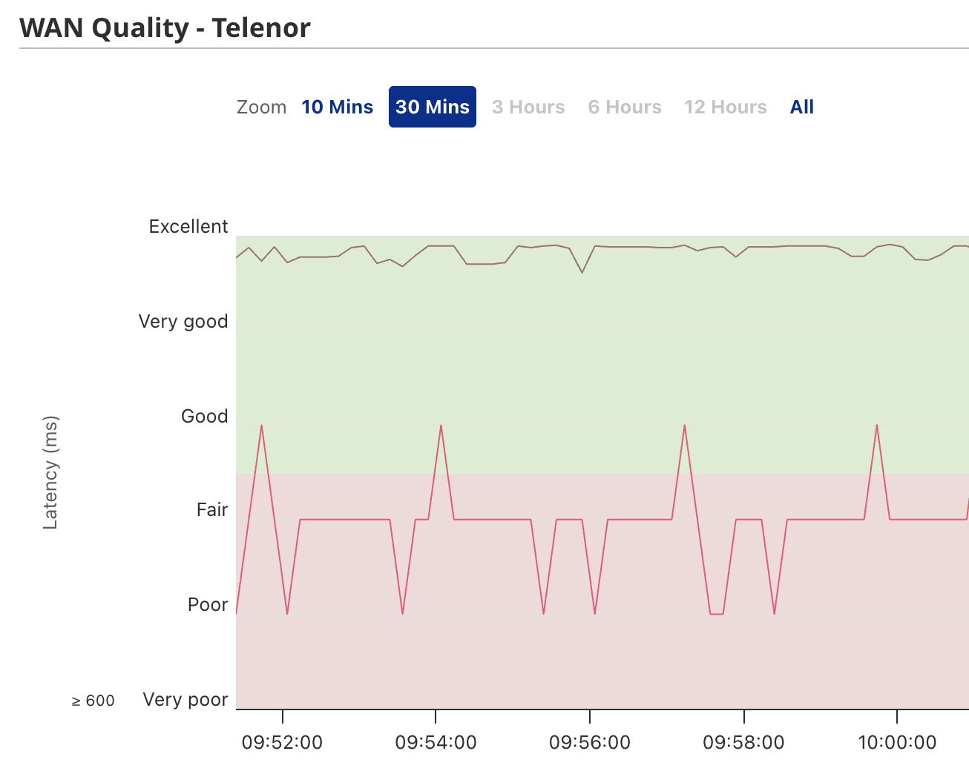
Task: Click the WAN Quality - Telenor heading
Action: (x=165, y=27)
